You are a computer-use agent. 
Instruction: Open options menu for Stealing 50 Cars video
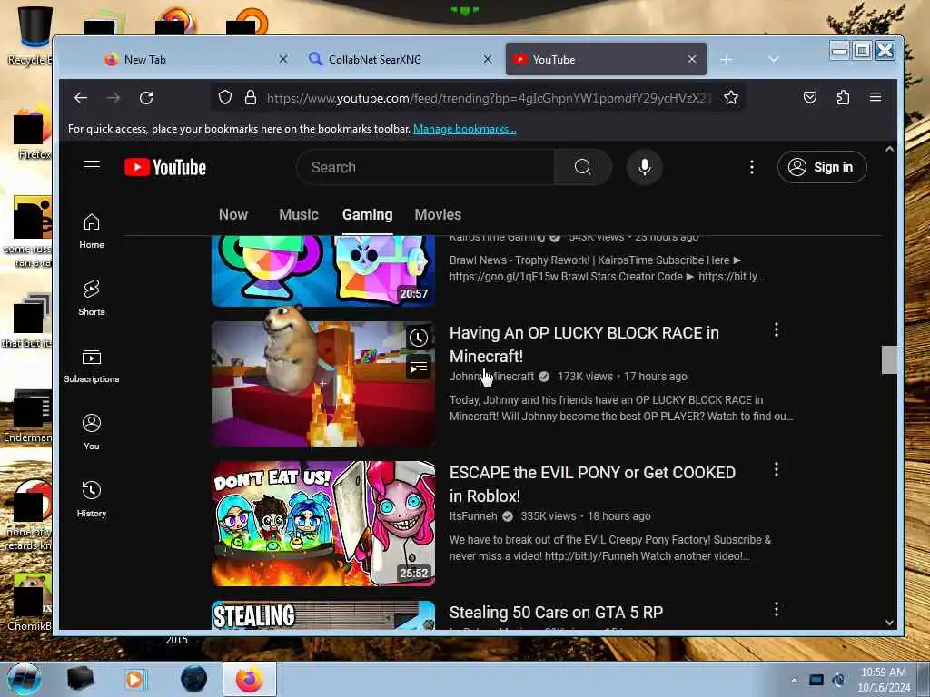pyautogui.click(x=776, y=610)
